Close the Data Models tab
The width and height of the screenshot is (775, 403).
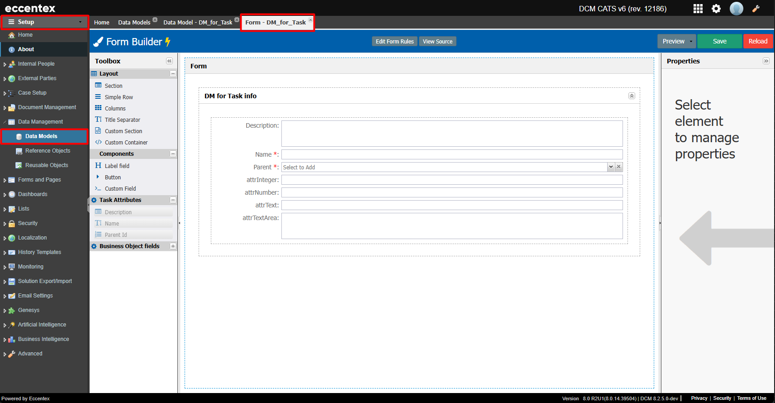155,19
